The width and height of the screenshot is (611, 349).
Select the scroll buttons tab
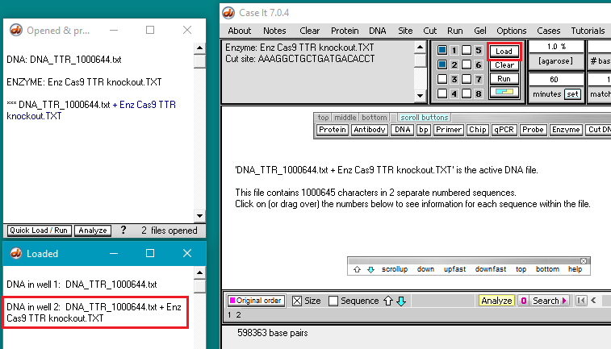pyautogui.click(x=425, y=118)
